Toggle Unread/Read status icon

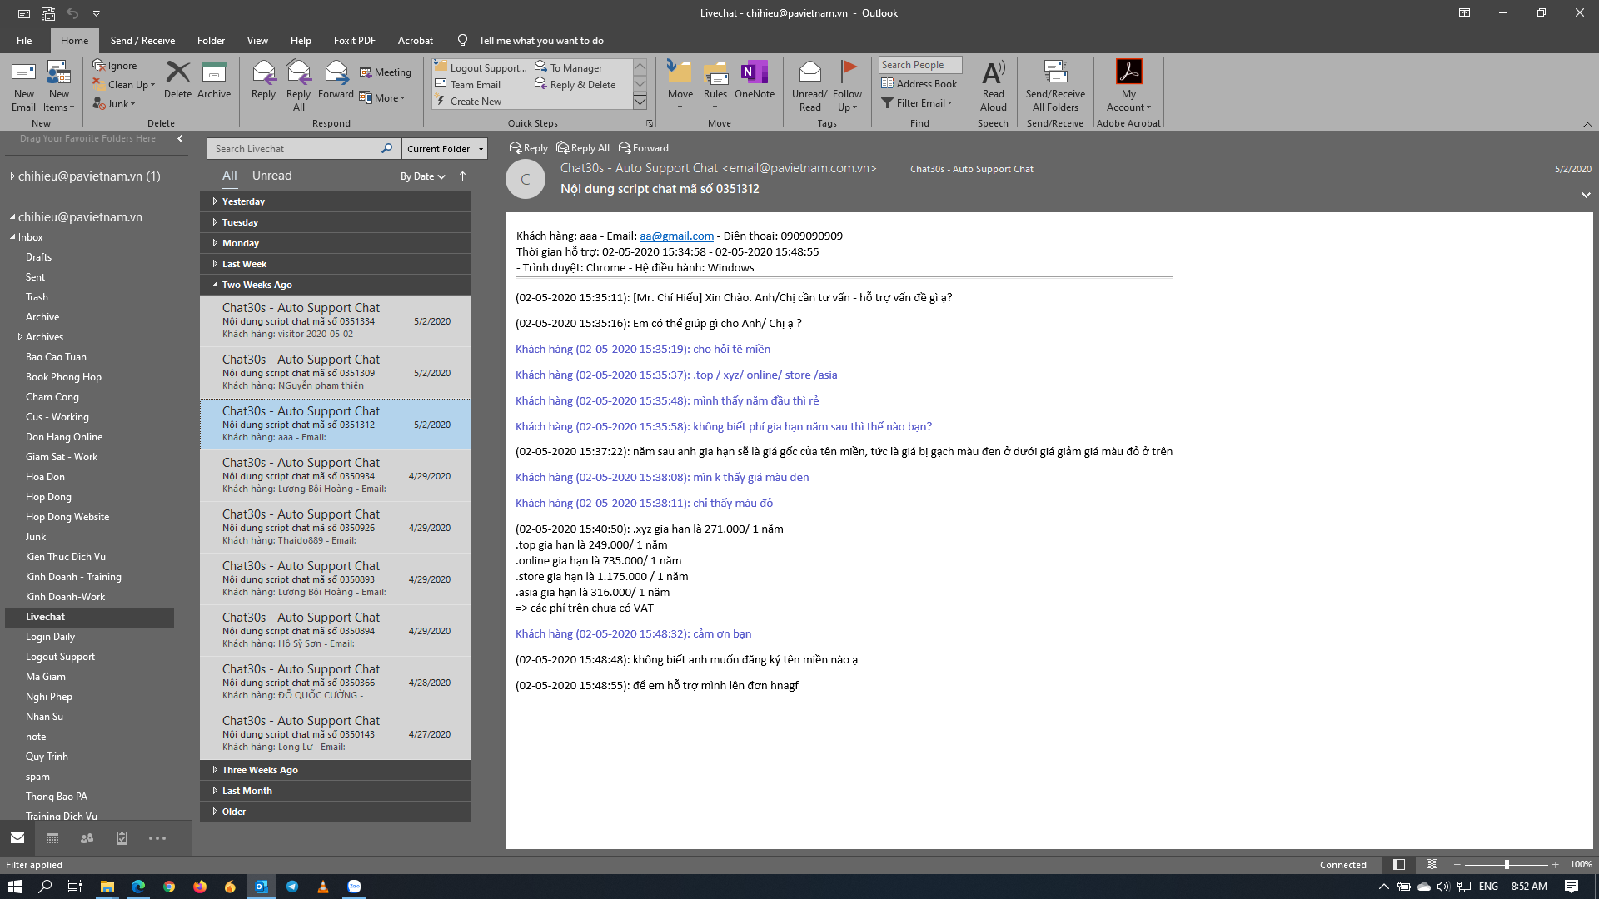tap(809, 72)
